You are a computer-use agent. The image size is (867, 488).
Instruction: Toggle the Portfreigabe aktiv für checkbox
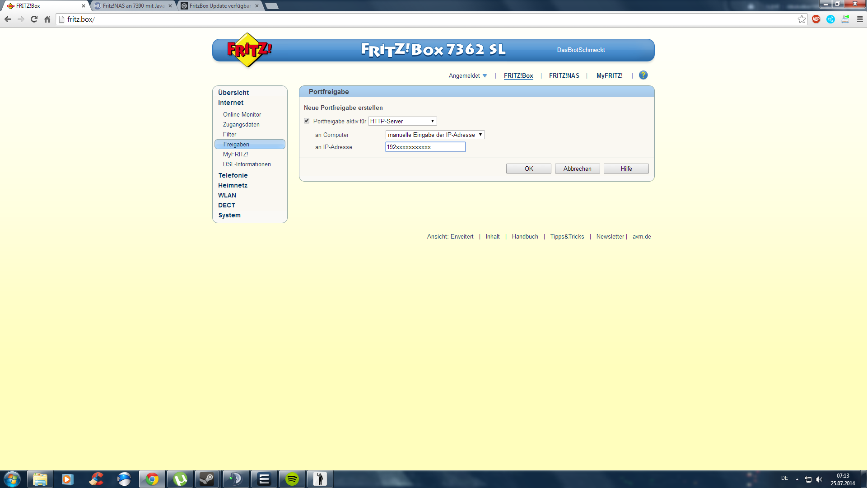pos(307,121)
